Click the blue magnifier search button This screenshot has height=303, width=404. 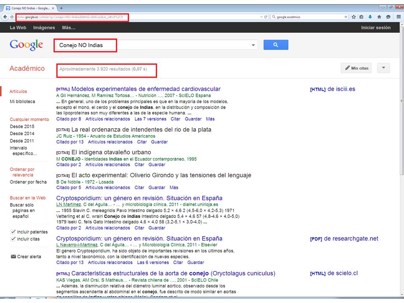click(x=276, y=45)
